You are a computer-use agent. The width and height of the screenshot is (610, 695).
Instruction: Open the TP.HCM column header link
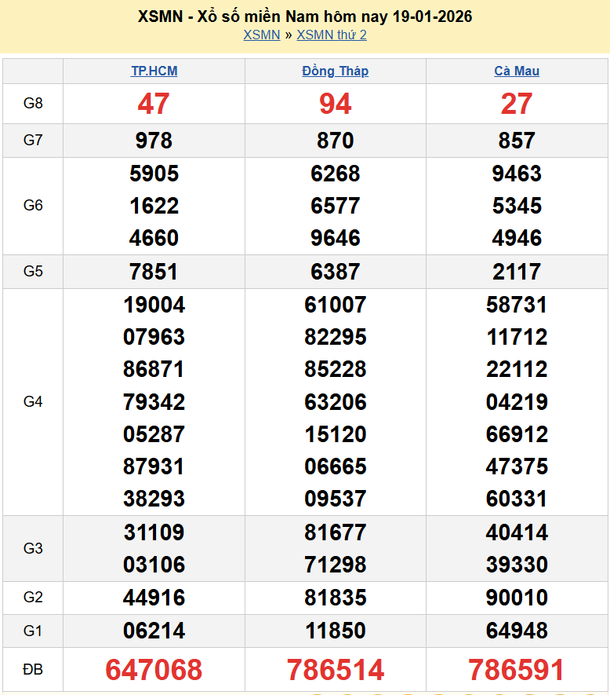pyautogui.click(x=154, y=71)
